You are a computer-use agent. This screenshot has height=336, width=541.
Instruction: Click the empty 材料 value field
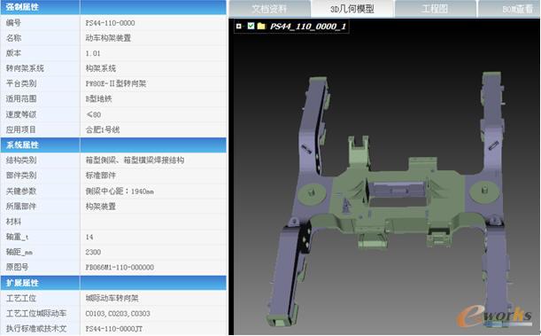click(x=153, y=222)
